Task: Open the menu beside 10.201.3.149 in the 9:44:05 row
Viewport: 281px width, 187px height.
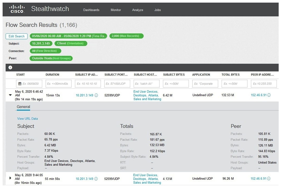Action: click(96, 179)
